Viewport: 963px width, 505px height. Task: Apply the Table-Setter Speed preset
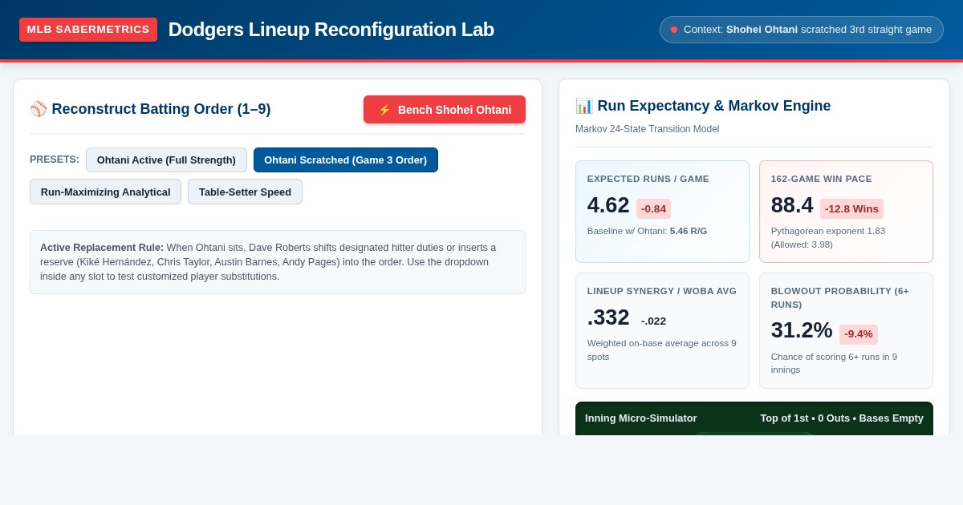tap(245, 192)
